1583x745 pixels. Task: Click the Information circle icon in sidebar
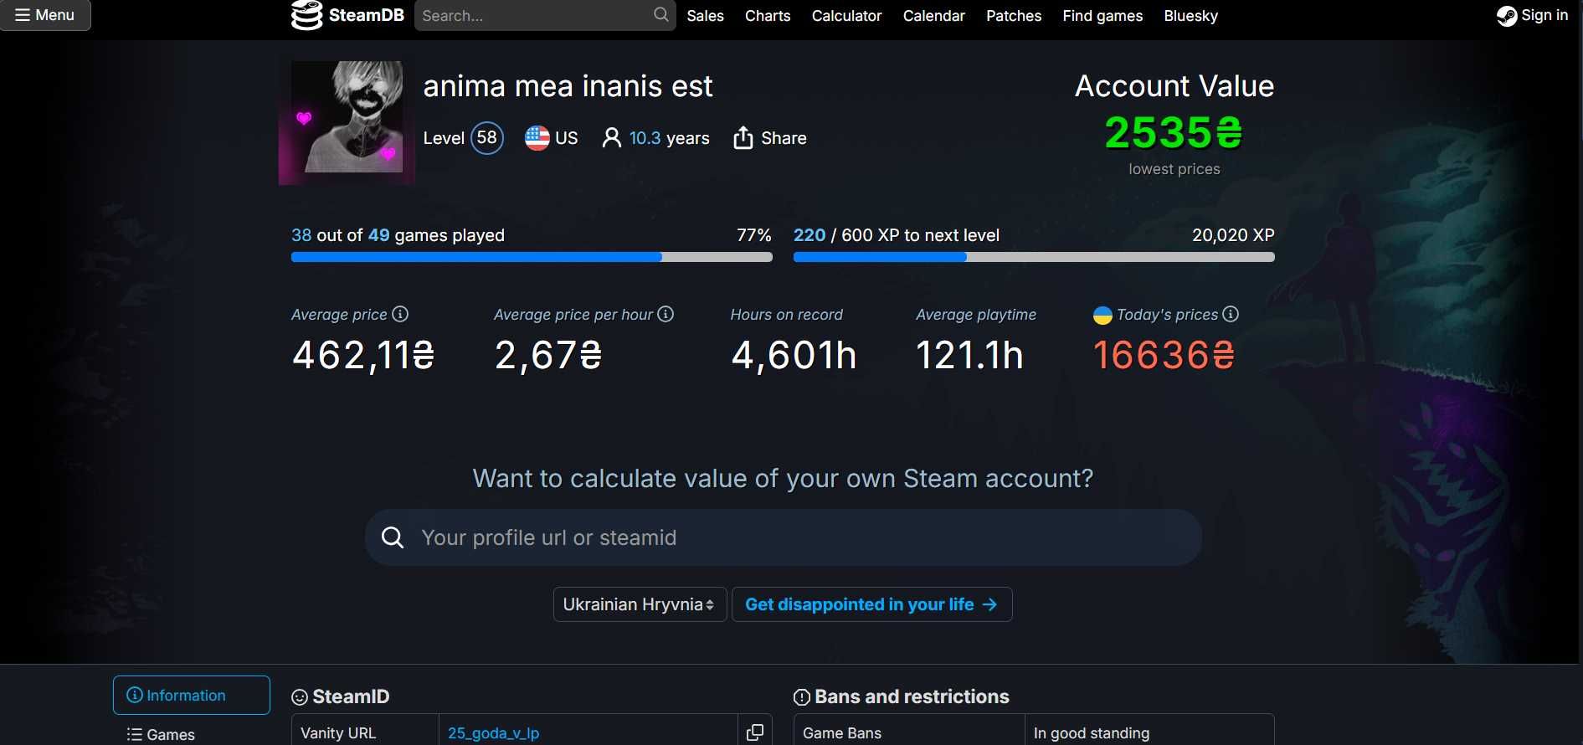coord(134,695)
